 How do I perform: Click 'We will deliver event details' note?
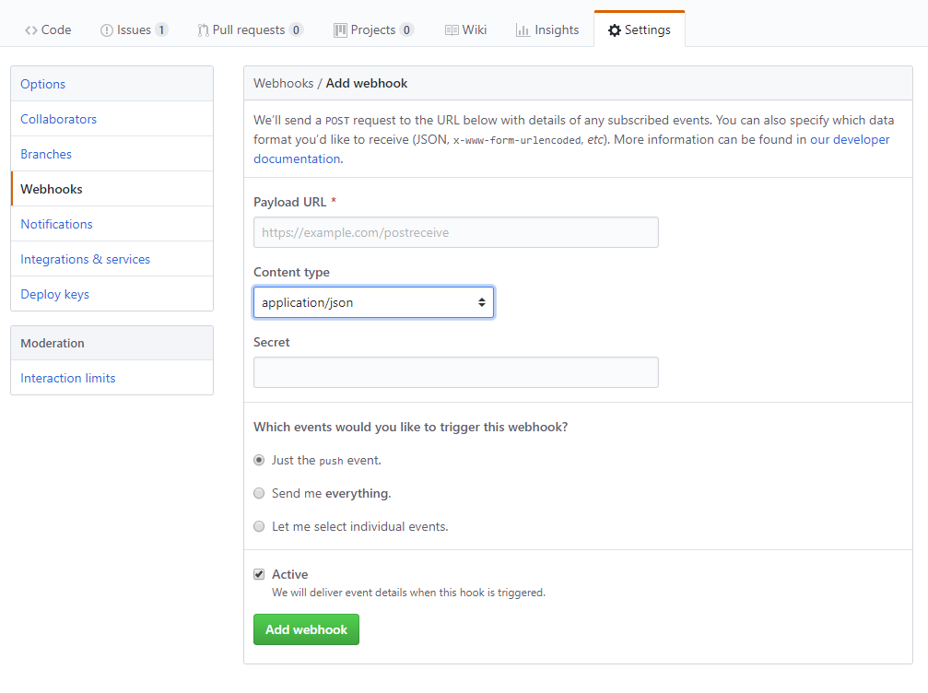click(409, 593)
